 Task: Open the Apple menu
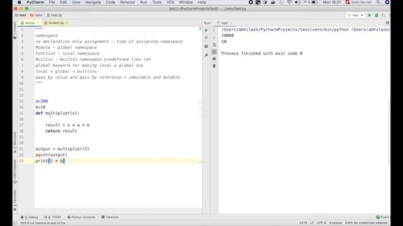[20, 3]
